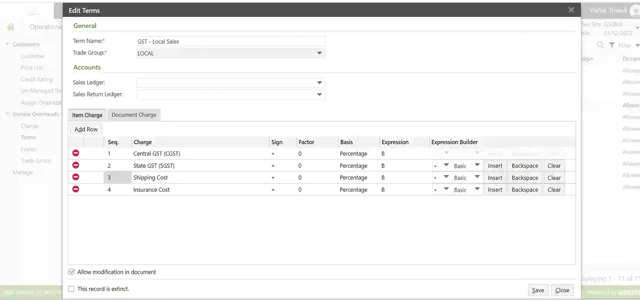Open Forms in the sidebar
640x300 pixels.
click(x=28, y=149)
